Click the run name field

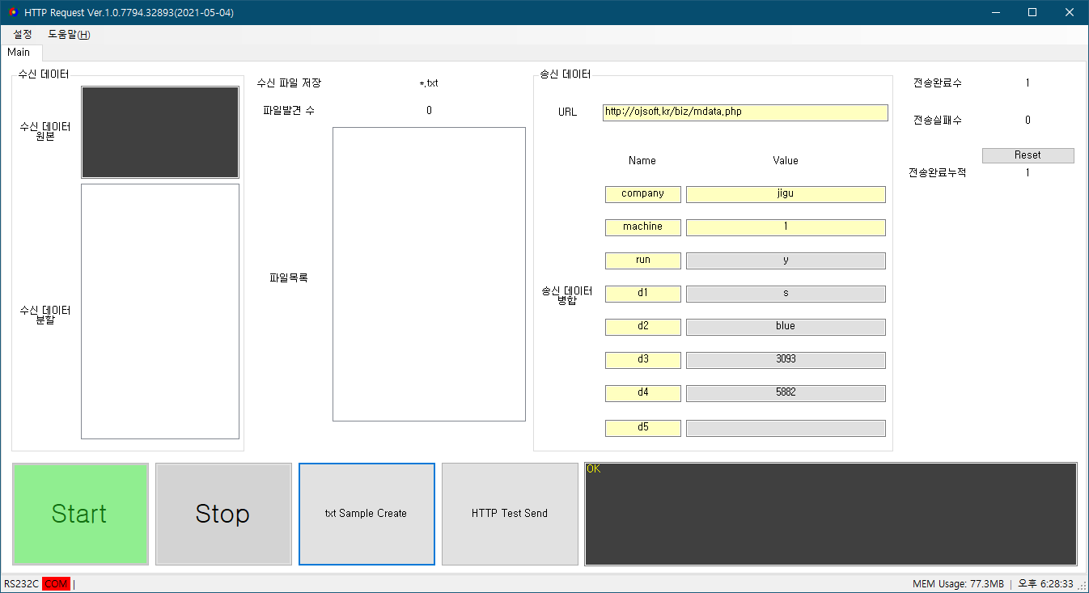coord(643,260)
